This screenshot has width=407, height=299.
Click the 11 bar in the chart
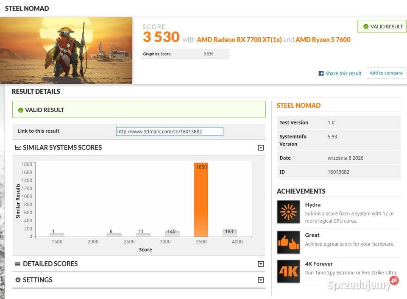tap(144, 235)
